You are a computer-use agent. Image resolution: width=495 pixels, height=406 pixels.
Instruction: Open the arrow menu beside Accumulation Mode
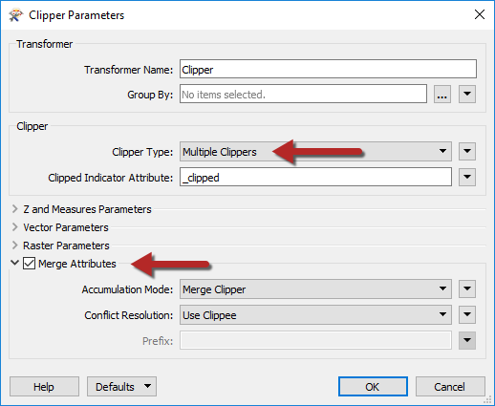pos(467,289)
